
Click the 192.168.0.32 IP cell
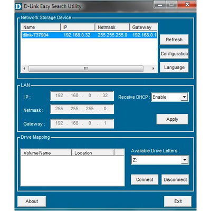[77, 35]
